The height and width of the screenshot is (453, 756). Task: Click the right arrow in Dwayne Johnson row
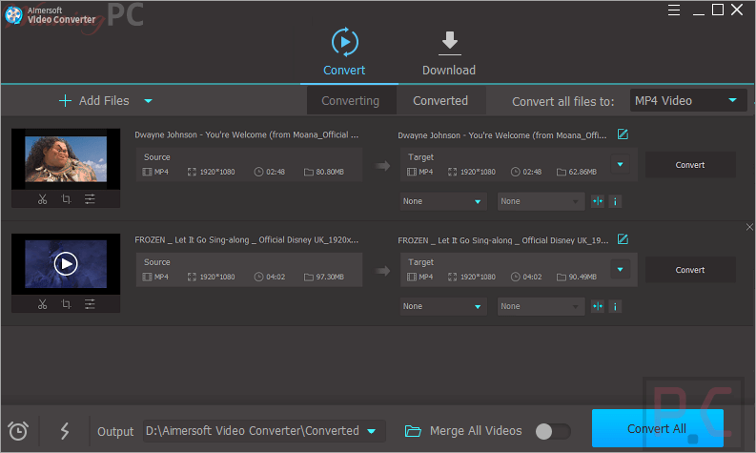pos(383,166)
